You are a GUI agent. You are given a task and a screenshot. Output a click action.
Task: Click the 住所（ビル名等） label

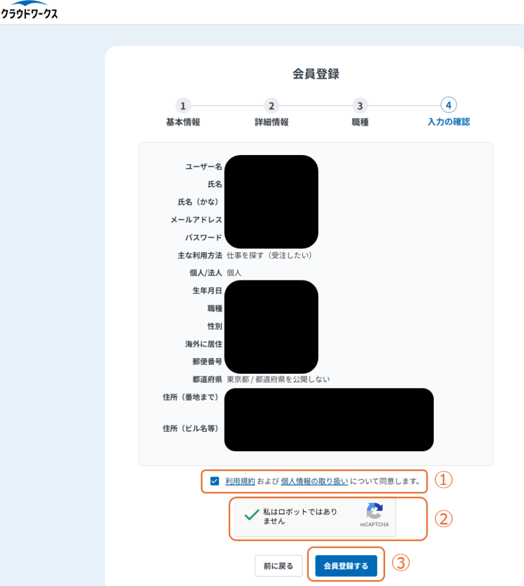(190, 428)
